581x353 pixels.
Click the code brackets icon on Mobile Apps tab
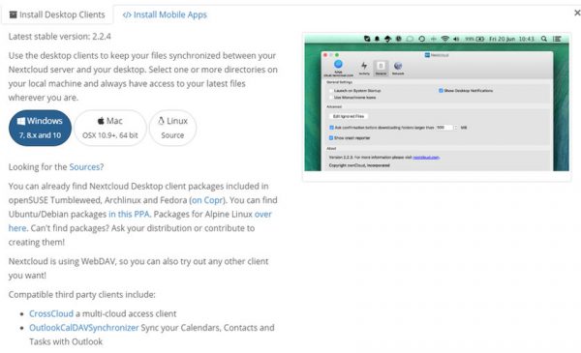point(127,15)
